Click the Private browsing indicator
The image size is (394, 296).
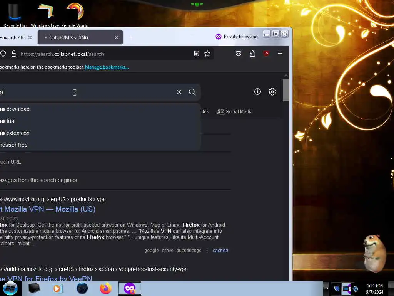[x=237, y=37]
